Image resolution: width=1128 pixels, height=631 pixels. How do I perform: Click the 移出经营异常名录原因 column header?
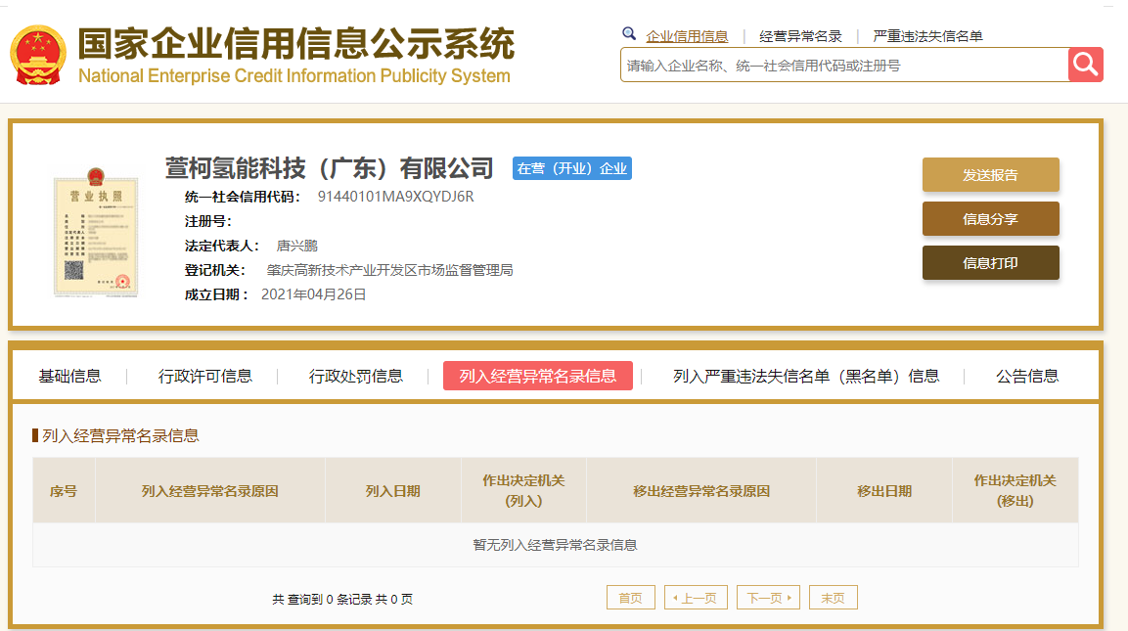click(701, 491)
